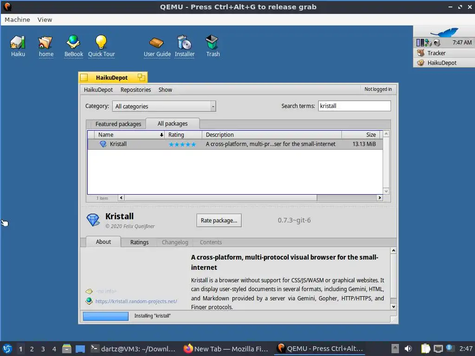This screenshot has width=475, height=356.
Task: Switch to host workspace 2
Action: click(x=32, y=349)
